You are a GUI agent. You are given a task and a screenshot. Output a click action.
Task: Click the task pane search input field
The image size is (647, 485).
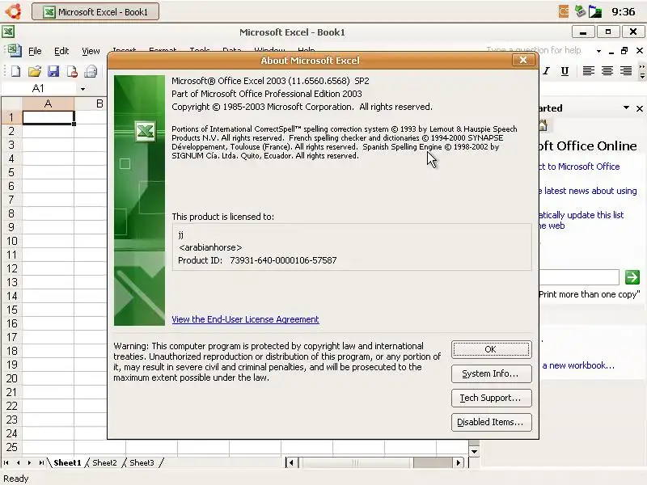pyautogui.click(x=579, y=277)
